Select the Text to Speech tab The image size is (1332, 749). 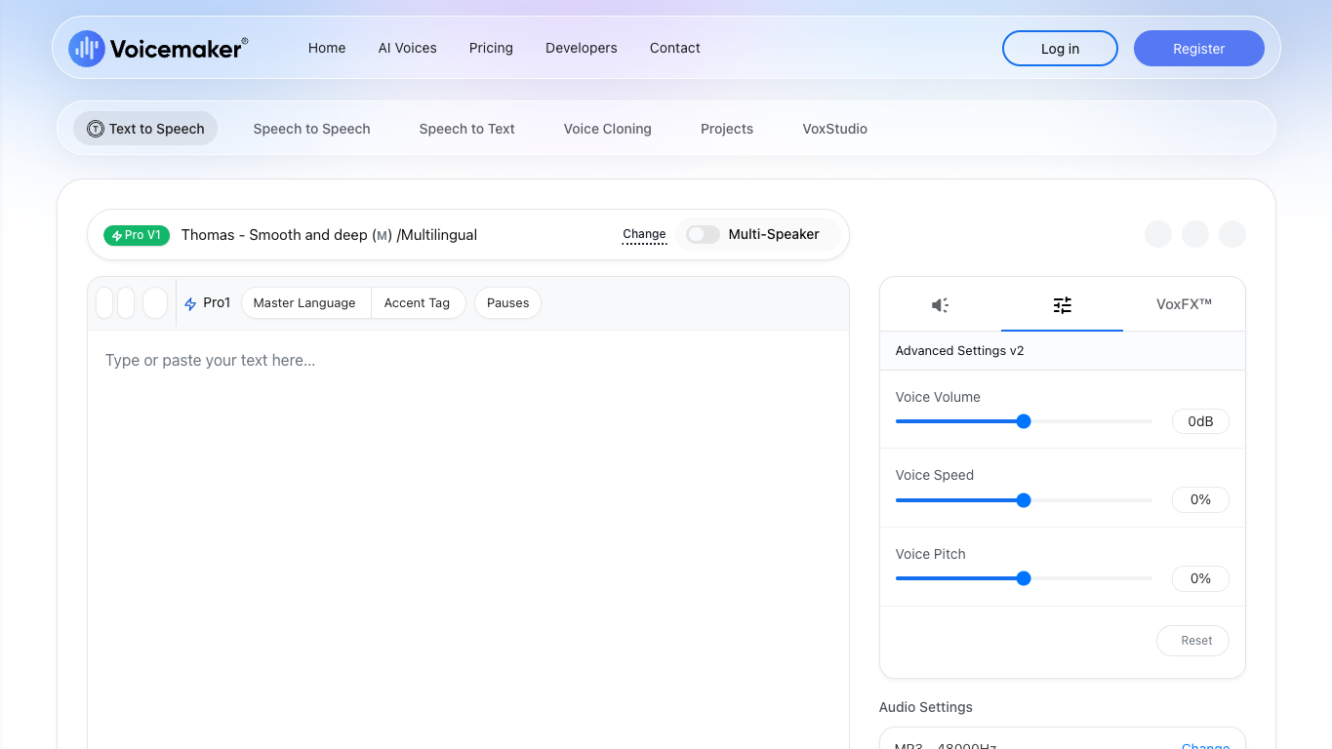(145, 129)
